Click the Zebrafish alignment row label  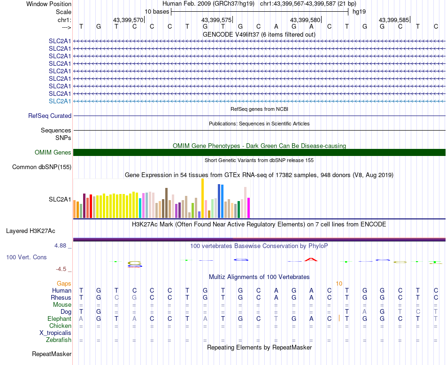pos(59,340)
